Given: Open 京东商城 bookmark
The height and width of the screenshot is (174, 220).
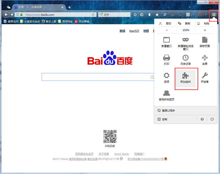Looking at the screenshot, I should 82,21.
